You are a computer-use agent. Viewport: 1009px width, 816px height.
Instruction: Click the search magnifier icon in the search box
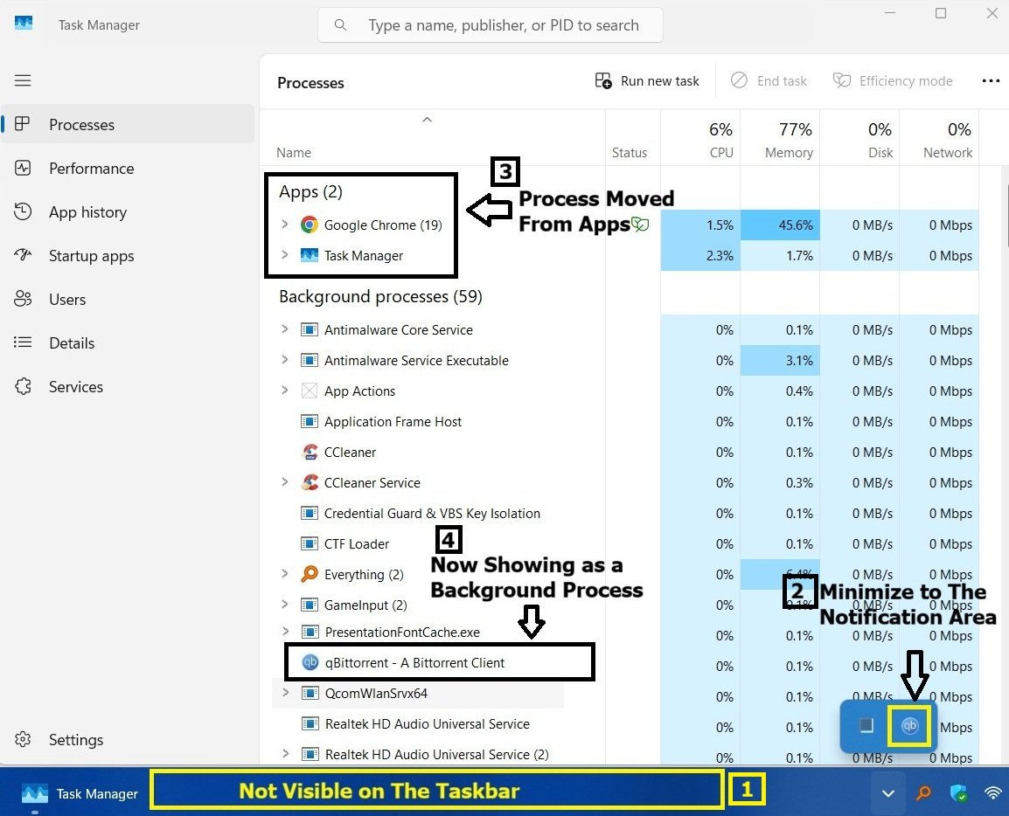[340, 25]
